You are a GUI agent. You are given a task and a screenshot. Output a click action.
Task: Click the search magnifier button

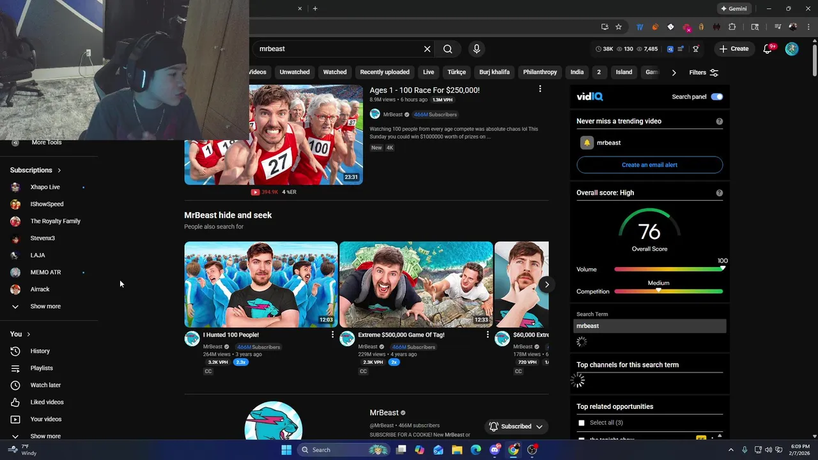coord(448,49)
